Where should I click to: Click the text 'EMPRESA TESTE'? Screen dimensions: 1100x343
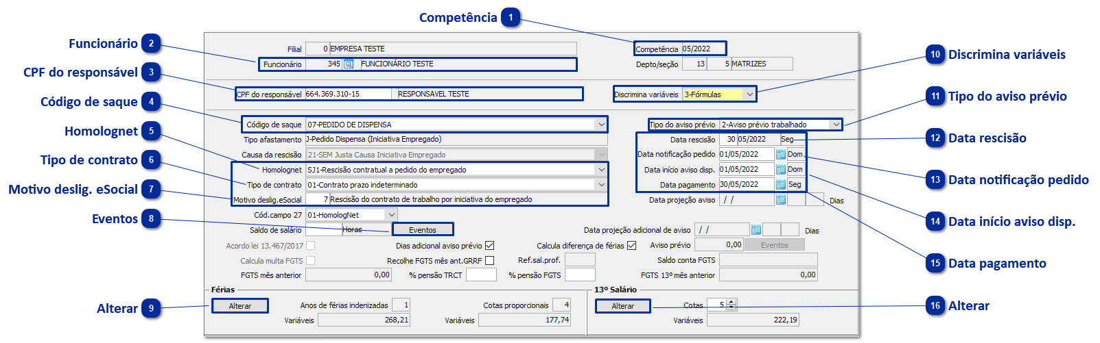tap(358, 49)
